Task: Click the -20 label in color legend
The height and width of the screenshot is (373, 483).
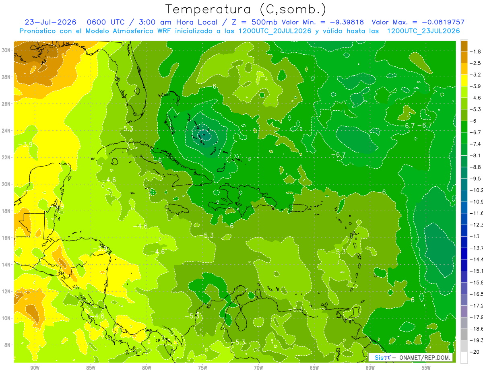Action: click(475, 352)
